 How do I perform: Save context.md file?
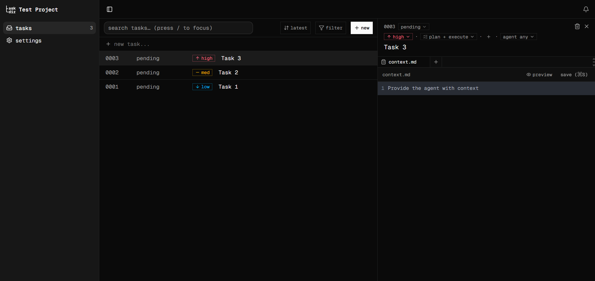[574, 75]
